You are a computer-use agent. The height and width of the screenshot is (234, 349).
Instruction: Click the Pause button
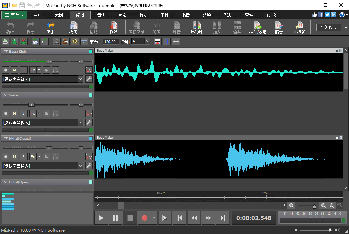[x=115, y=218]
